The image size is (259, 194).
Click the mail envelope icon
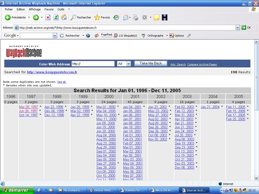[x=125, y=17]
